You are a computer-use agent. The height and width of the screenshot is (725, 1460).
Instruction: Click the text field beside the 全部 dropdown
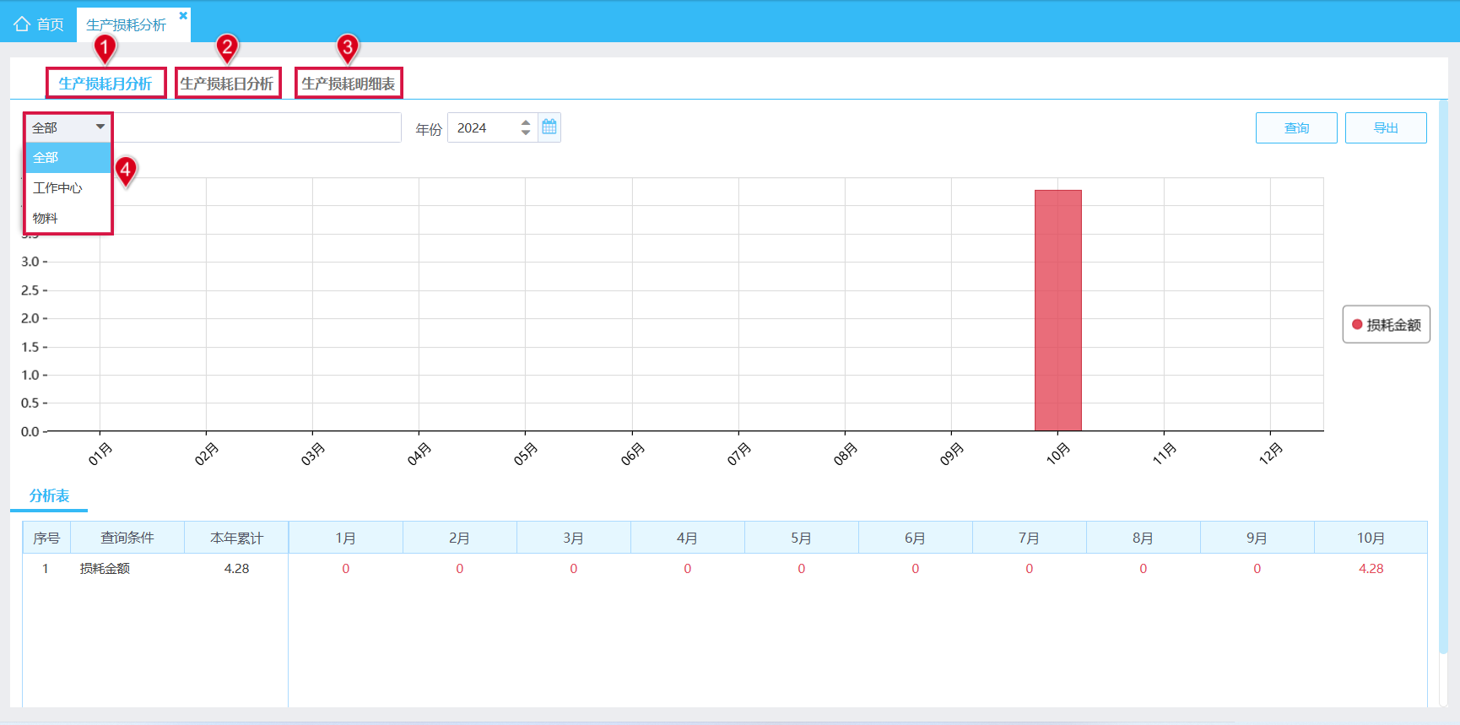257,128
